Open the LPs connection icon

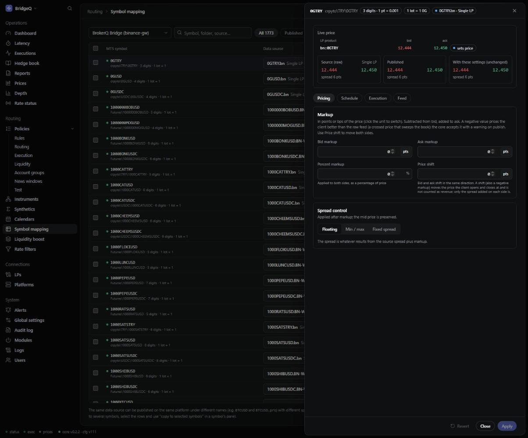[x=8, y=275]
